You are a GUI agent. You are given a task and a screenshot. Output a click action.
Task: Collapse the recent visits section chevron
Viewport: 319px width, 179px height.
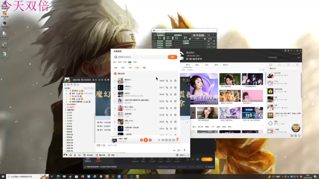coord(268,68)
